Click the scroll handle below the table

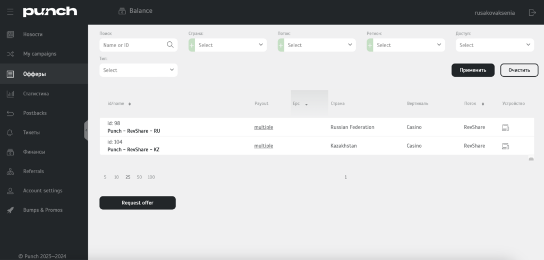click(x=531, y=159)
